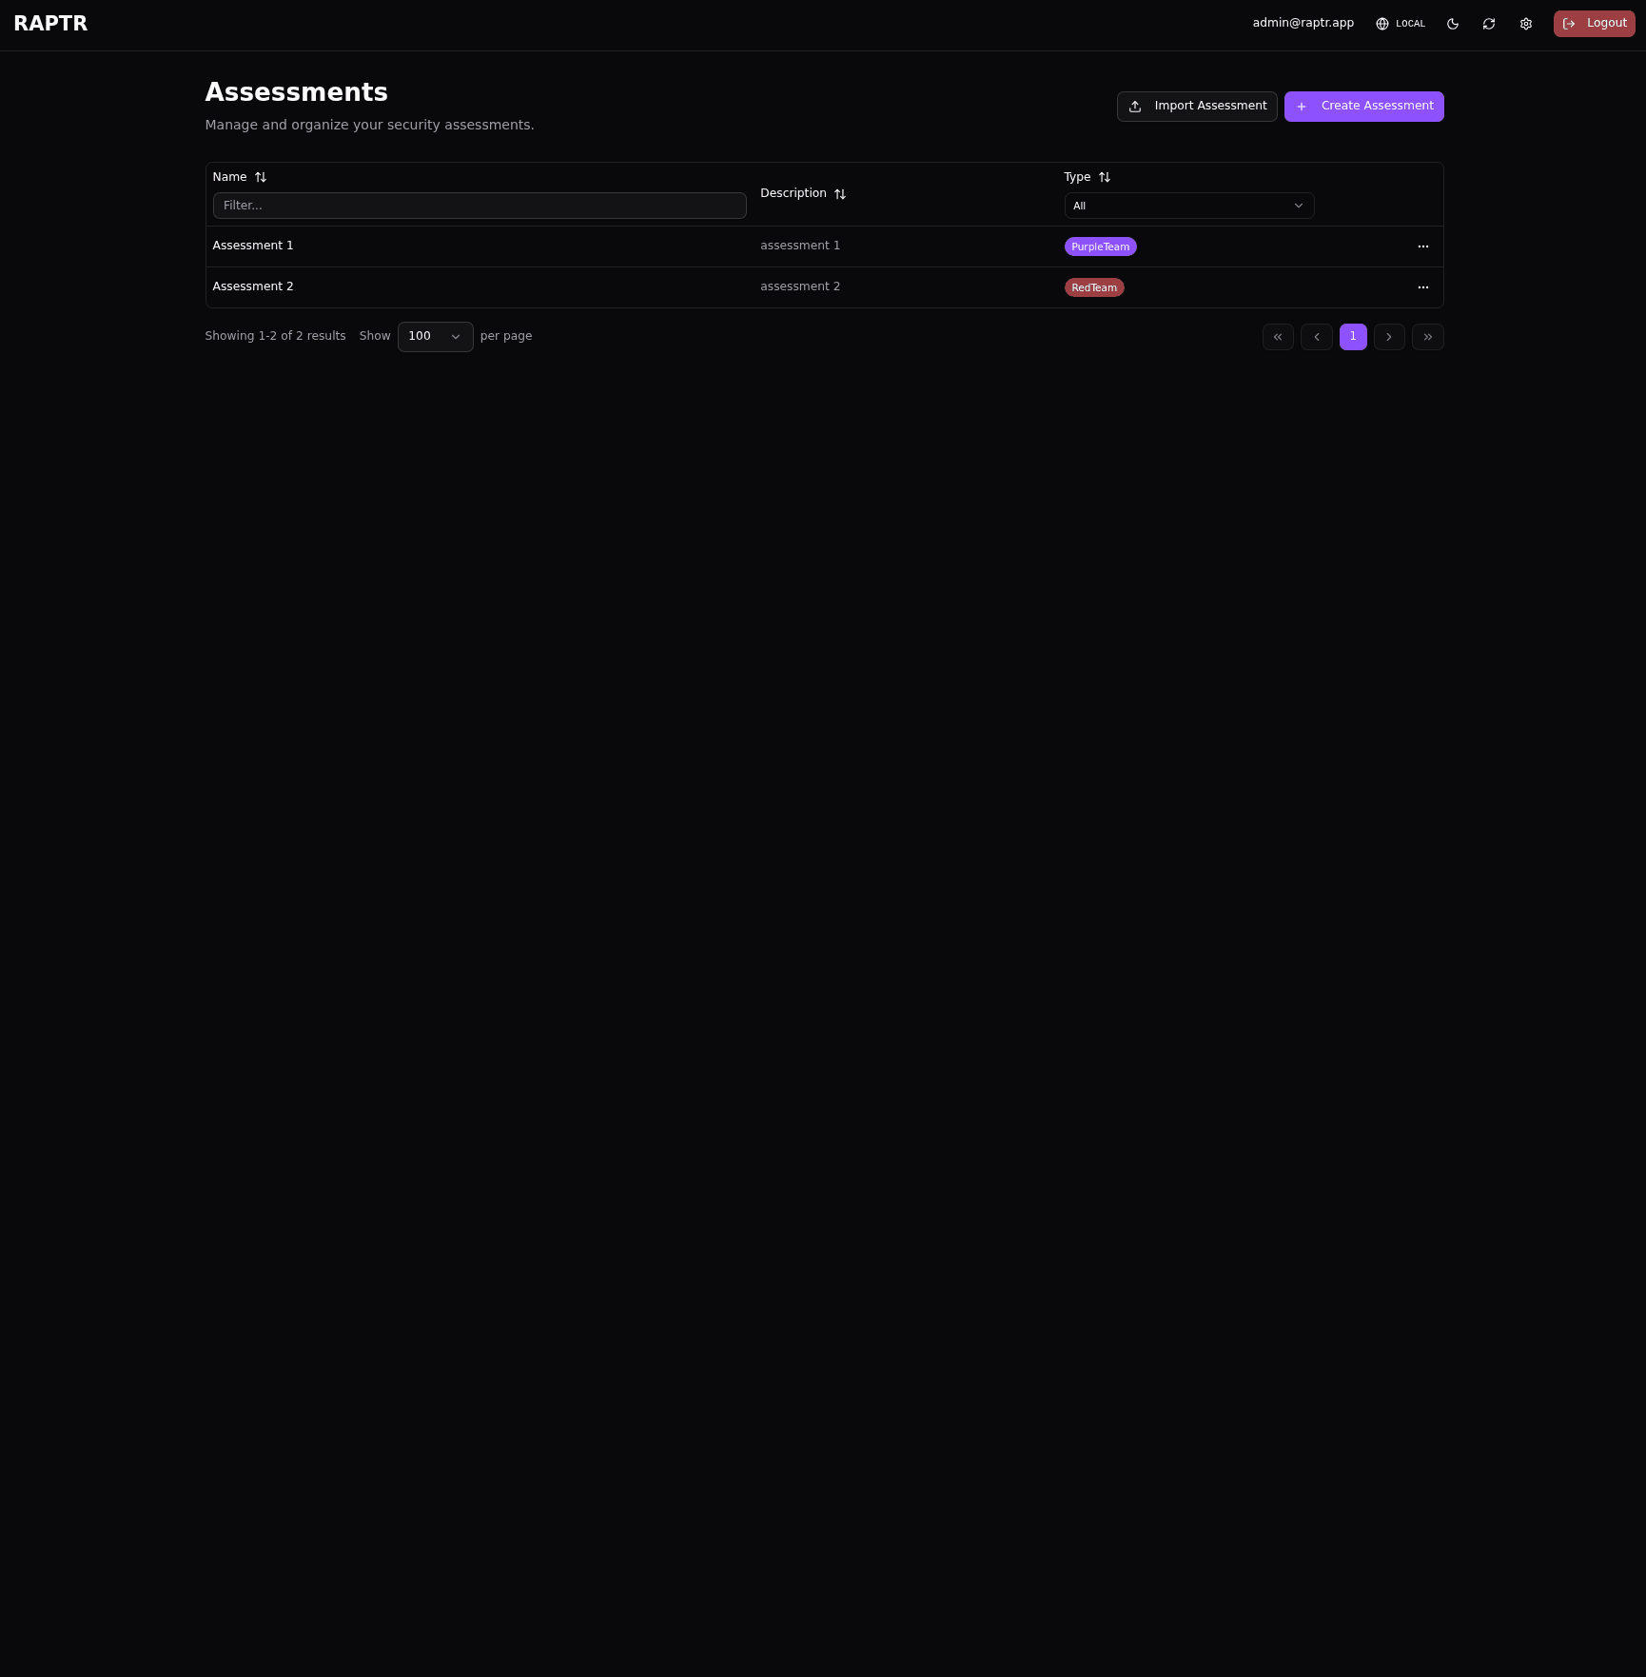Click the PurpleTeam type badge
The image size is (1646, 1677).
pos(1101,247)
